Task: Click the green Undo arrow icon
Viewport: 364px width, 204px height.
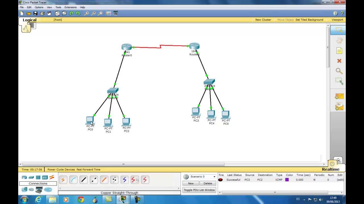Action: pyautogui.click(x=71, y=13)
